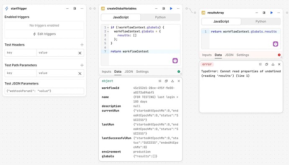Add a new Test Path Parameters row

coord(82,65)
